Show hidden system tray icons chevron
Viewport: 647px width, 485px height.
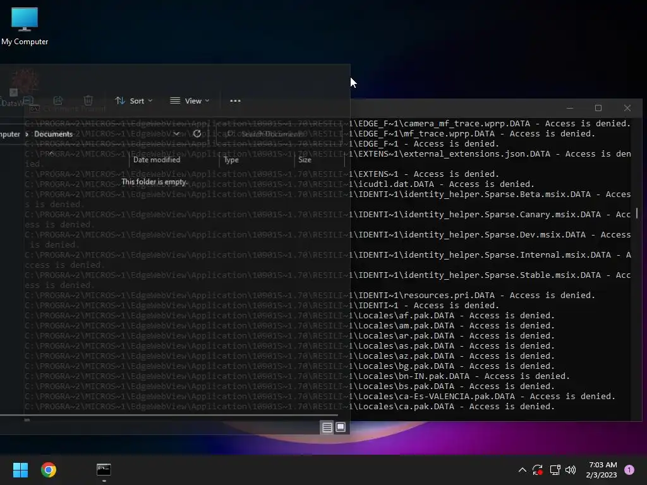522,470
